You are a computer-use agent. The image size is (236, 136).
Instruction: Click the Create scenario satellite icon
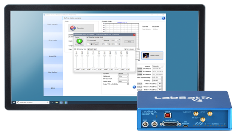[146, 56]
